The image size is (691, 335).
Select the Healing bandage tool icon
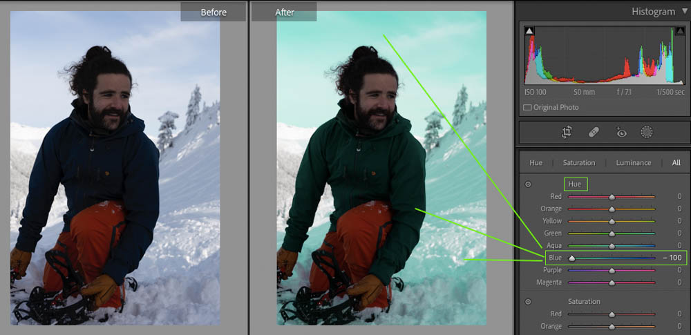click(x=594, y=132)
